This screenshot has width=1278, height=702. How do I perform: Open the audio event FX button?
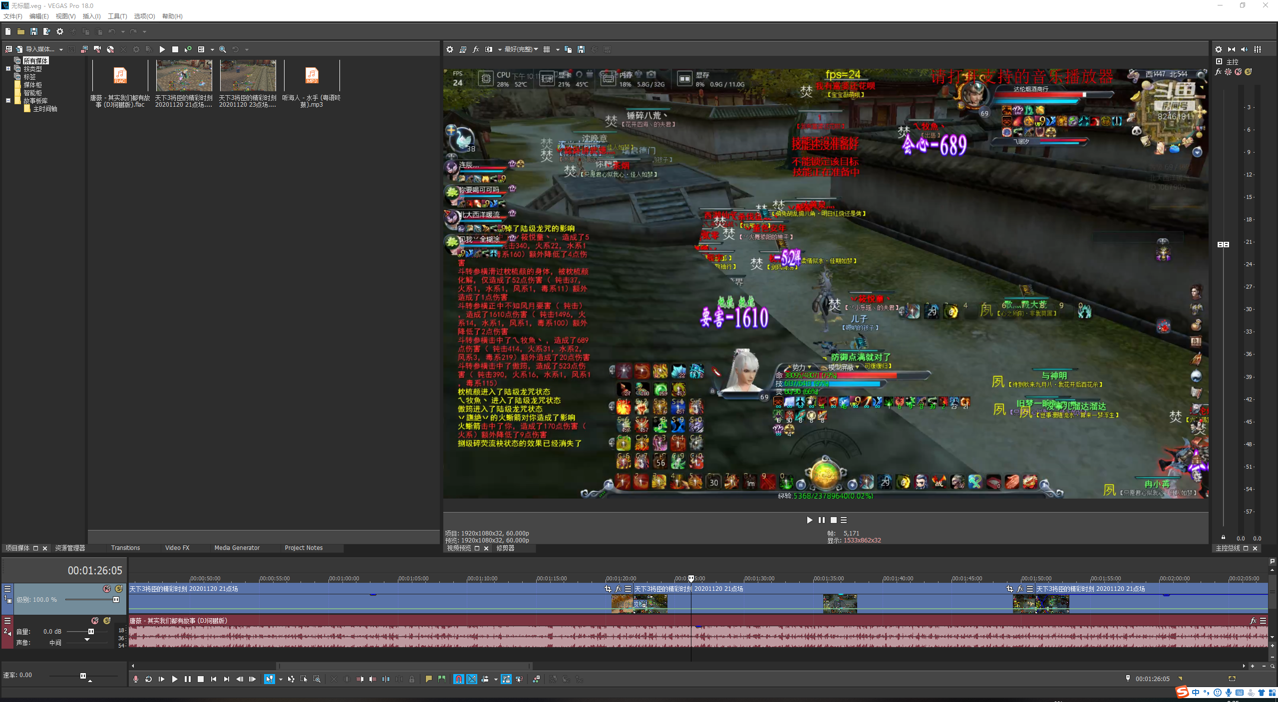pos(1253,621)
